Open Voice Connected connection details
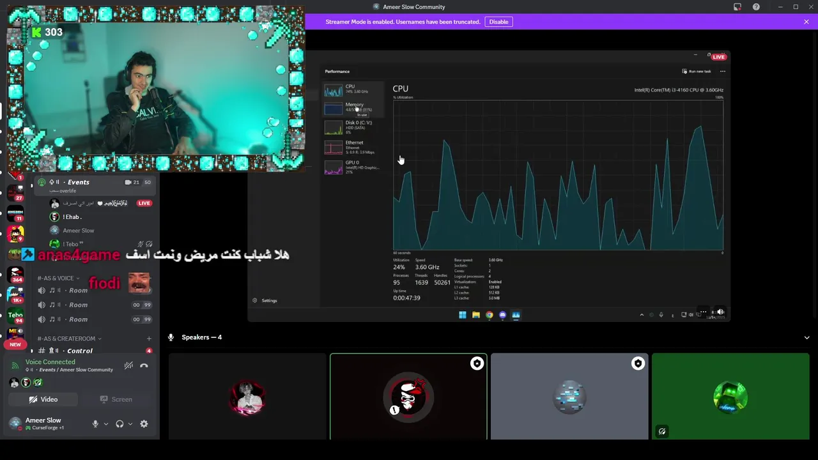 click(x=50, y=362)
